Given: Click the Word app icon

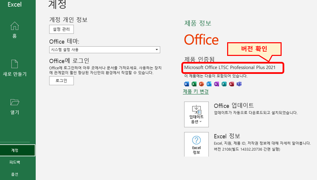Looking at the screenshot, I should (x=186, y=84).
